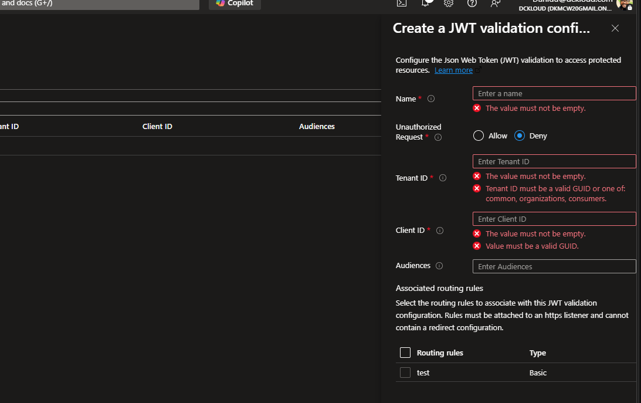Focus the Enter Tenant ID field
Image resolution: width=641 pixels, height=403 pixels.
(554, 161)
